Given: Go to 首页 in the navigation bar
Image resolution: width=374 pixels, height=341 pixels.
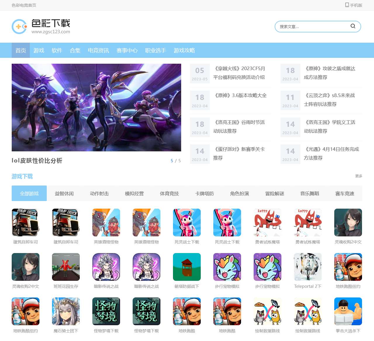Looking at the screenshot, I should (21, 50).
